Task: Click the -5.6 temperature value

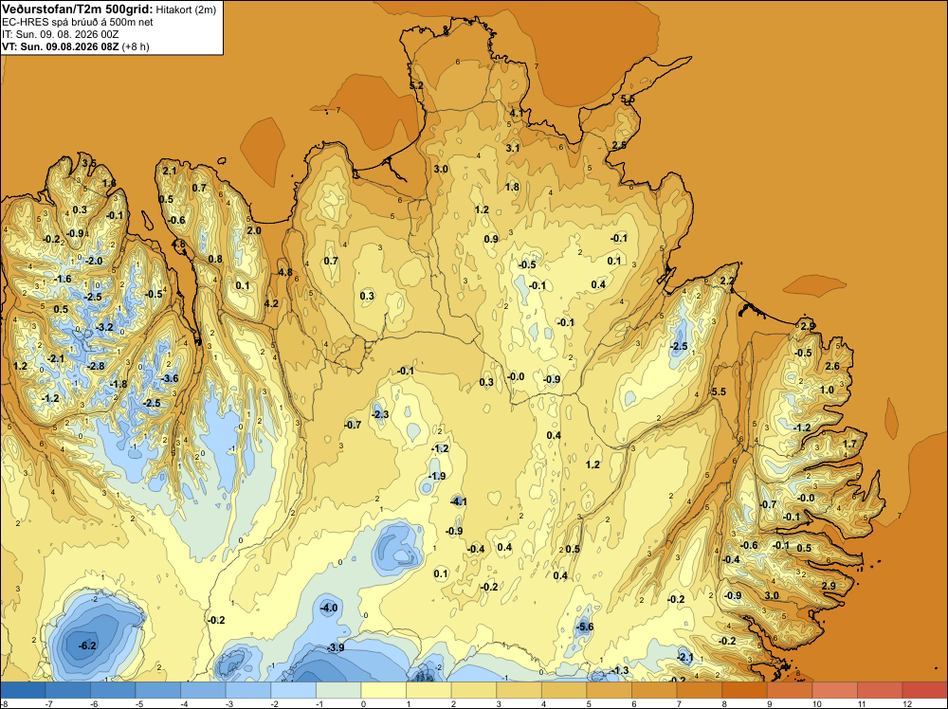Action: tap(585, 627)
